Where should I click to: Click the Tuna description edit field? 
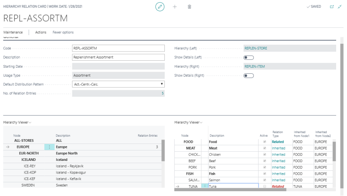[233, 186]
